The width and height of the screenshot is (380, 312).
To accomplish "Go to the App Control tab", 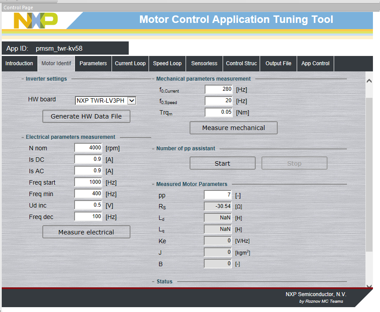I will coord(315,63).
